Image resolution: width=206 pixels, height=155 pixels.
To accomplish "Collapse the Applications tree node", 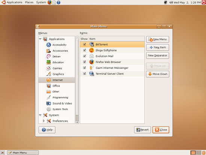I will (x=40, y=39).
